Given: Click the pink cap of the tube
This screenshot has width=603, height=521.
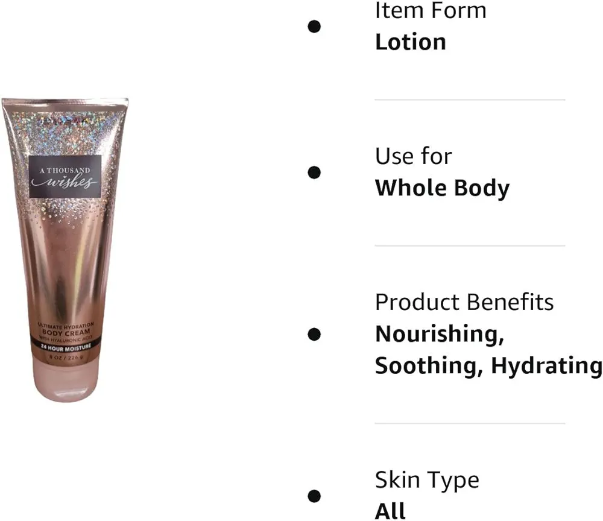Looking at the screenshot, I should click(65, 379).
